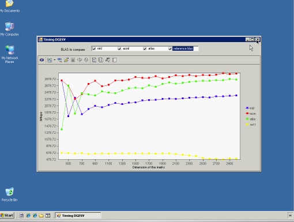Toggle the atlas checkbox
This screenshot has height=222, width=294.
(x=145, y=48)
